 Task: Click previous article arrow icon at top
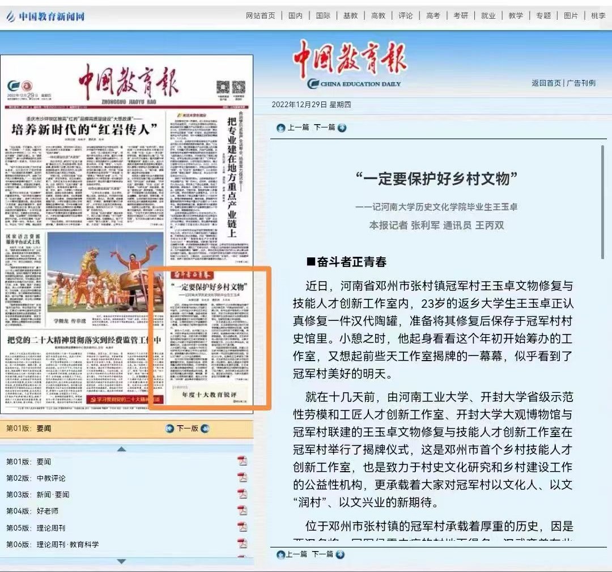(281, 128)
